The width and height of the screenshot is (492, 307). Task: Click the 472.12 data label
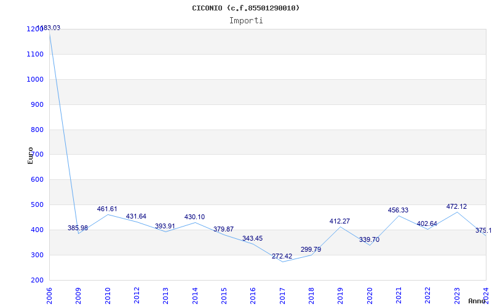(x=456, y=207)
